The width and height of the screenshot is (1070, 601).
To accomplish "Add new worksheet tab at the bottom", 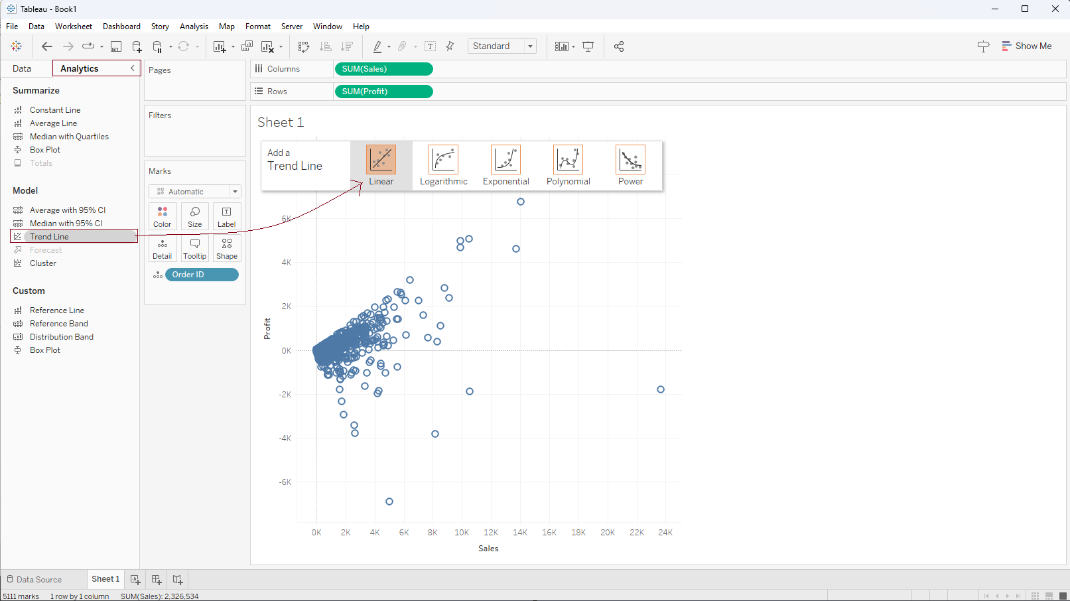I will click(135, 580).
